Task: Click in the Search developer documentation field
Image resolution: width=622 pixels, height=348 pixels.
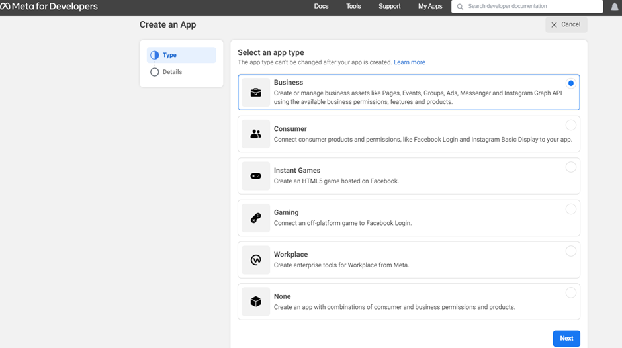Action: 527,7
